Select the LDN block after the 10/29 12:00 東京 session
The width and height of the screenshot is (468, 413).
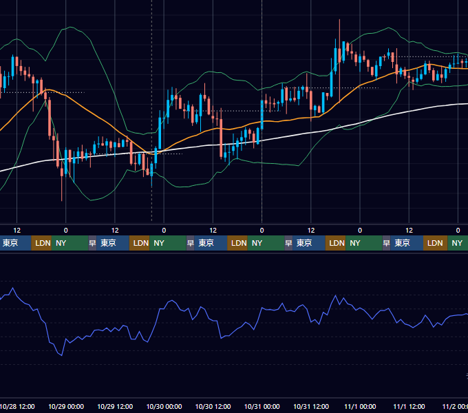point(140,243)
